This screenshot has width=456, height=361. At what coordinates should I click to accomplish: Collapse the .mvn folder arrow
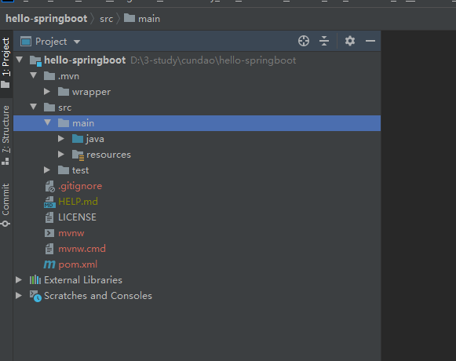34,75
